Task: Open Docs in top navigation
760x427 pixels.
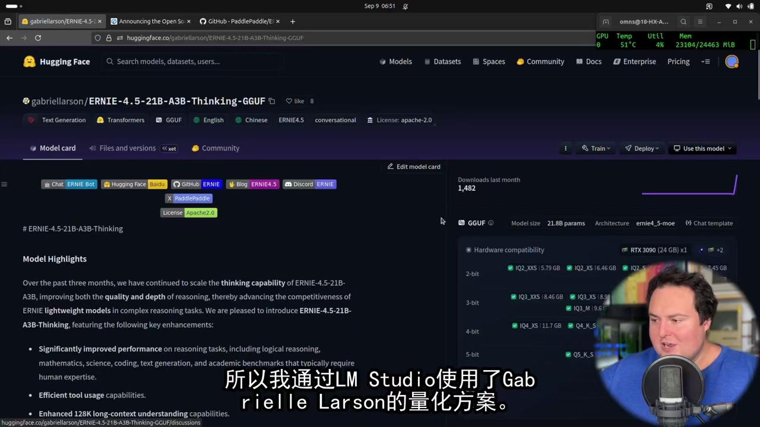Action: [588, 62]
